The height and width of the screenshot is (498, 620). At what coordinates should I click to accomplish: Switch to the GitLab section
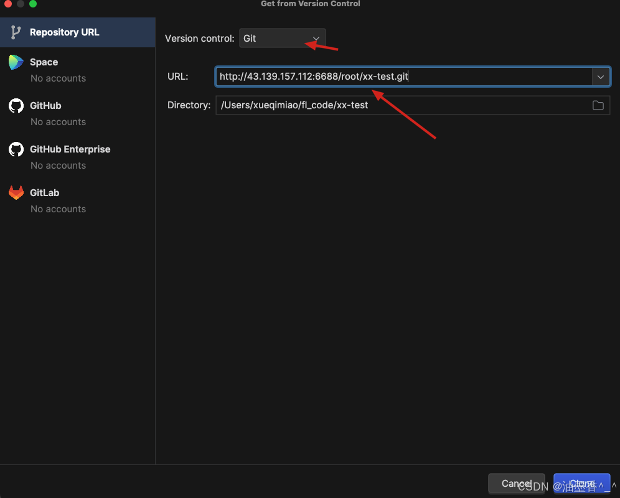[x=44, y=192]
